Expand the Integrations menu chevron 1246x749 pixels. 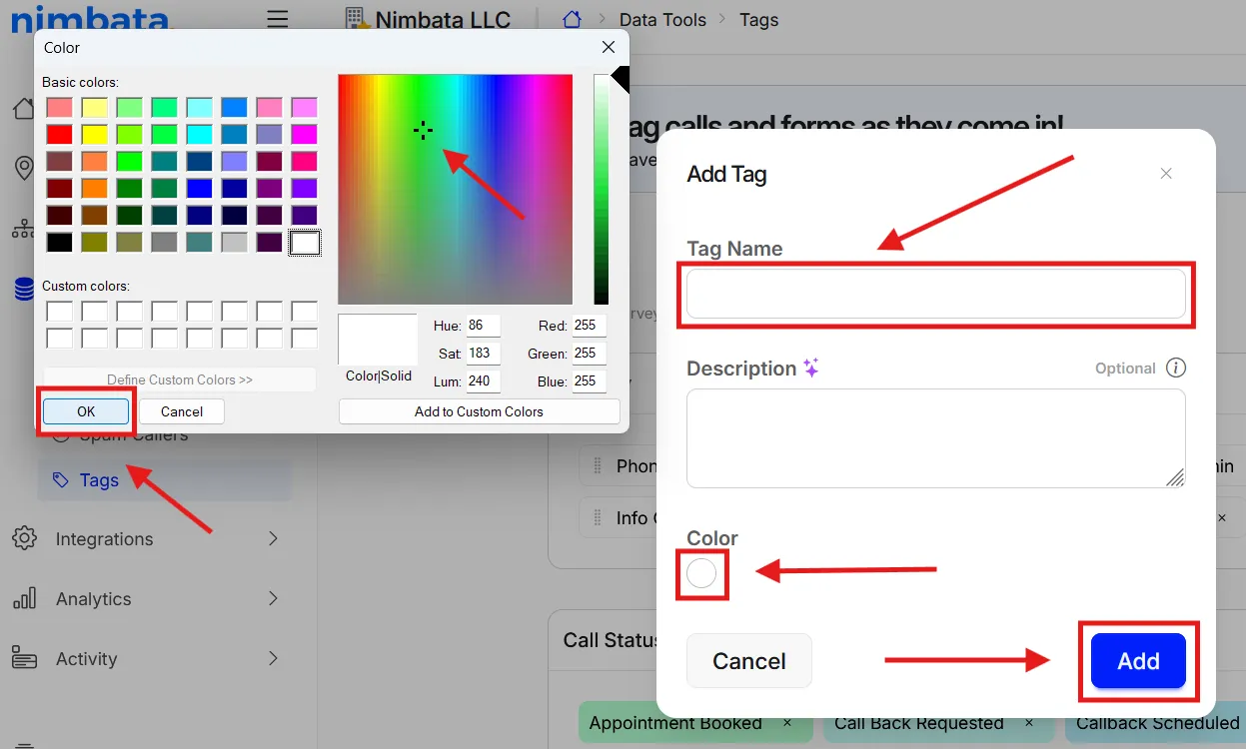pos(274,538)
